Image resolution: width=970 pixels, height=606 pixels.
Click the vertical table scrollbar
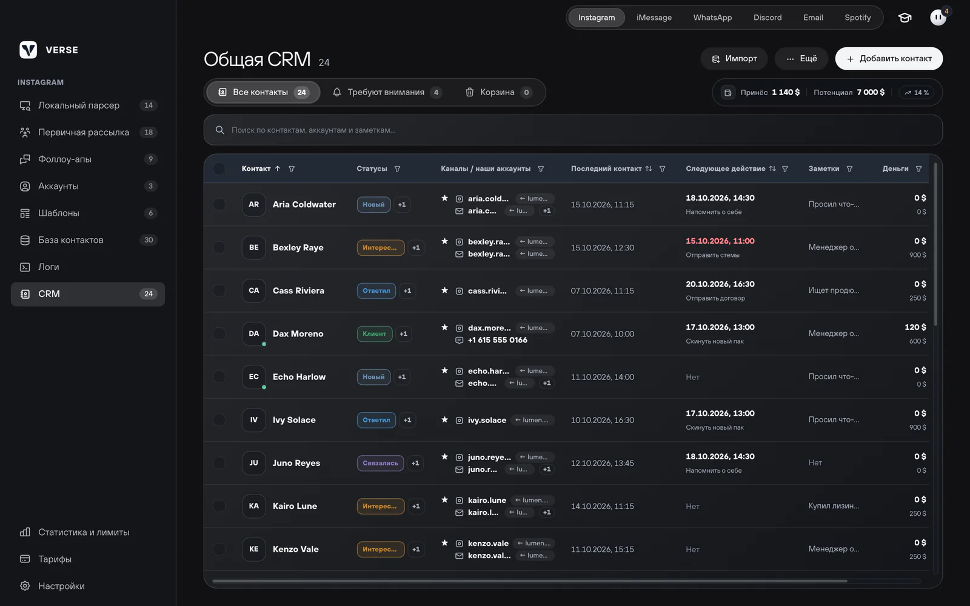(936, 244)
